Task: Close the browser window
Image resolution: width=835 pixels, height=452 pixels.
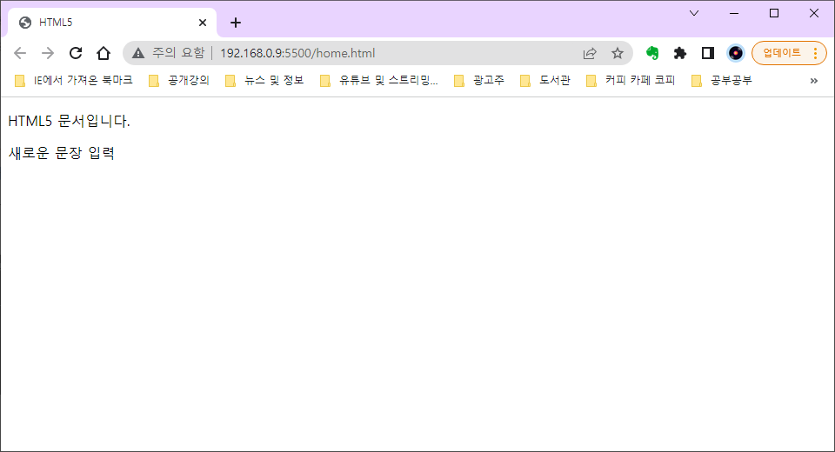Action: point(814,13)
